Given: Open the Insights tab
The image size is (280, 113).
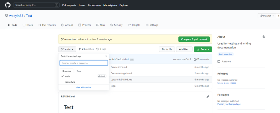Looking at the screenshot, I should click(x=134, y=25).
